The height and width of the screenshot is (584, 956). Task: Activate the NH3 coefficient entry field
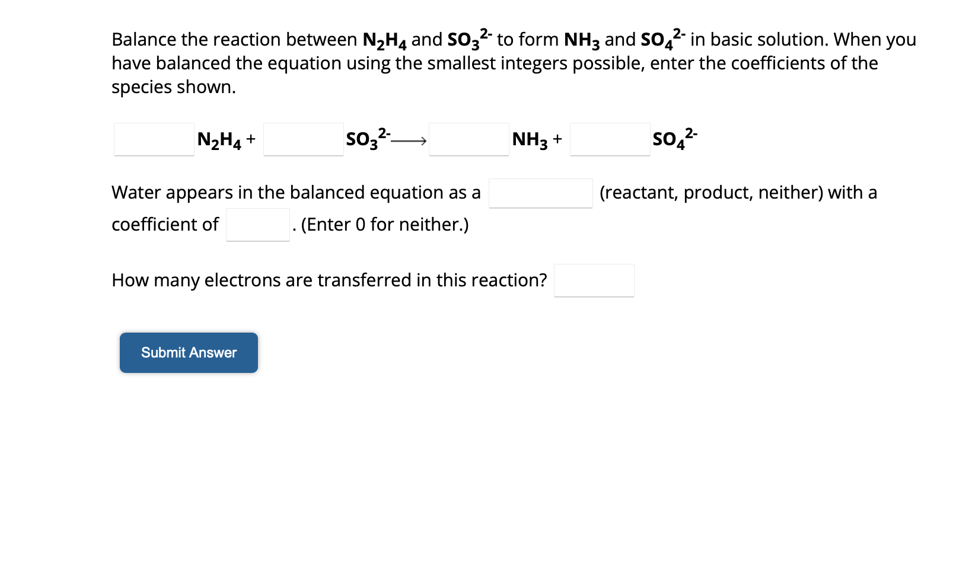coord(468,140)
